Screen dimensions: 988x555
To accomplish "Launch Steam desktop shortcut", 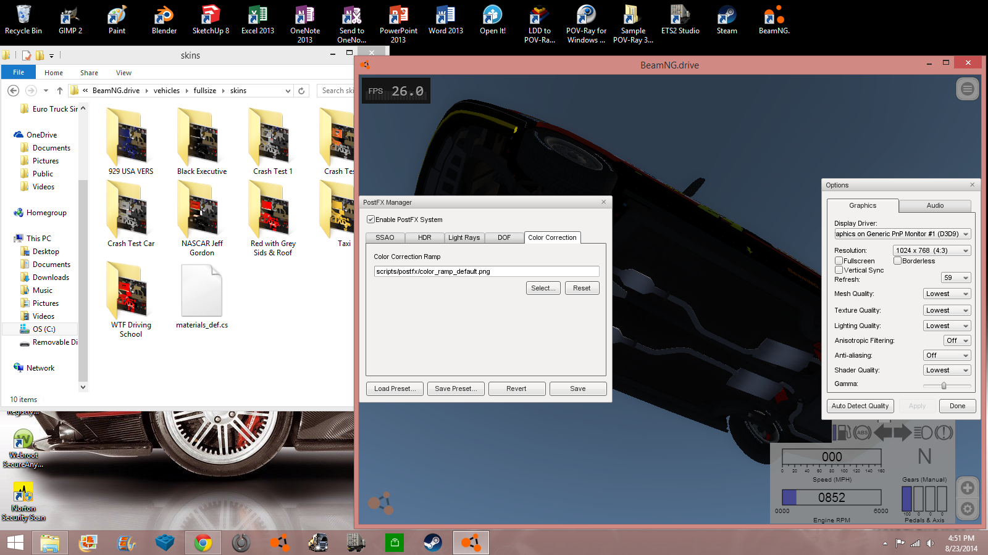I will [x=727, y=20].
